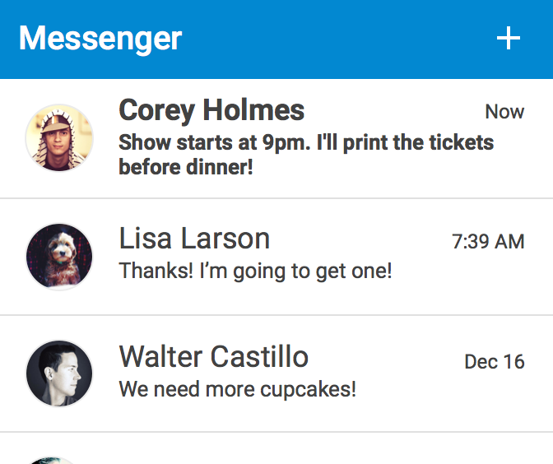Open Corey Holmes' profile picture

[58, 138]
